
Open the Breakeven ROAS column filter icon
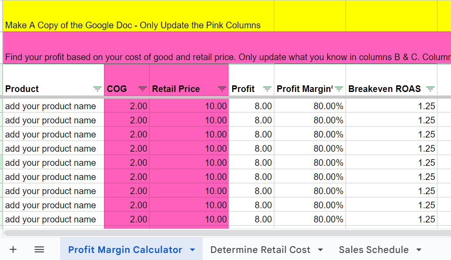[430, 89]
